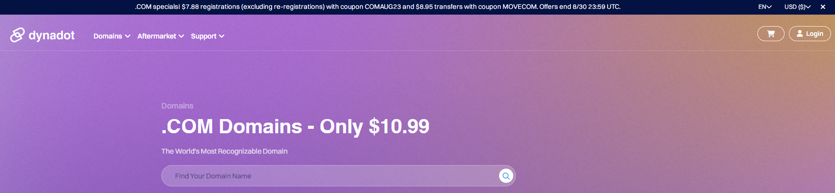
Task: Open the USD ($) currency selector
Action: 797,7
